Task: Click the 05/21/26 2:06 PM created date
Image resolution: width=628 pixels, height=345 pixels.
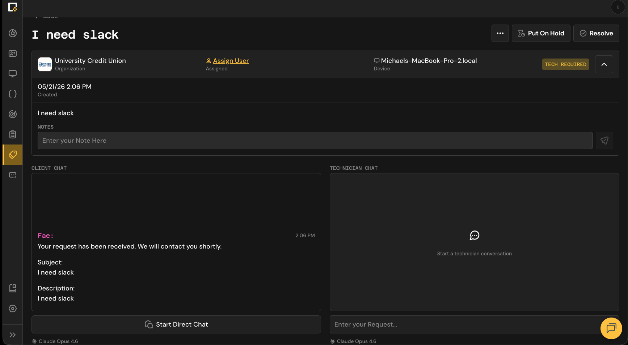Action: pos(64,87)
